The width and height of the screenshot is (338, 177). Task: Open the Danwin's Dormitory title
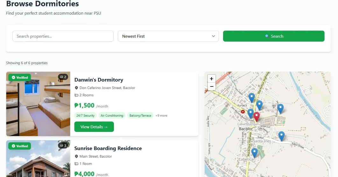click(x=99, y=80)
